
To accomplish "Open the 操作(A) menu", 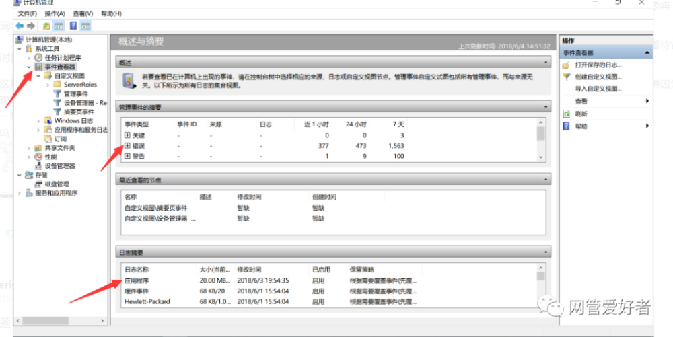I will [x=55, y=13].
